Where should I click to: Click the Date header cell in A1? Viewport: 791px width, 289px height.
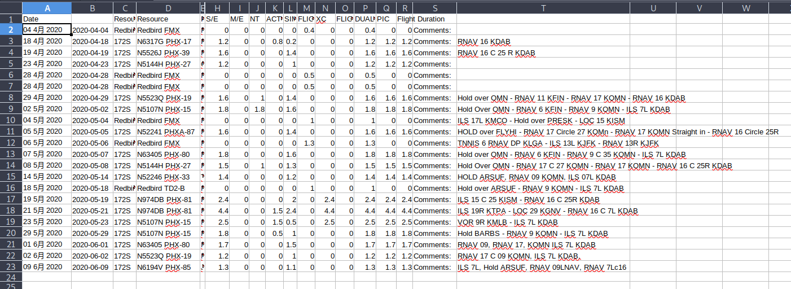click(47, 19)
